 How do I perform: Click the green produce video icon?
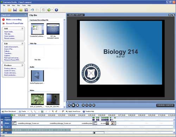[49, 10]
